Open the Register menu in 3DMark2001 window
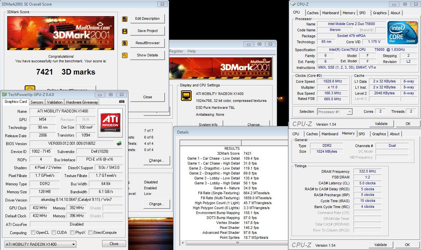421x250 pixels. 176,51
